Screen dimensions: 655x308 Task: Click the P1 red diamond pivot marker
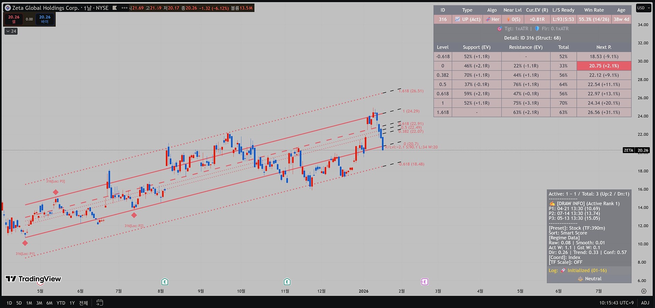(x=25, y=243)
